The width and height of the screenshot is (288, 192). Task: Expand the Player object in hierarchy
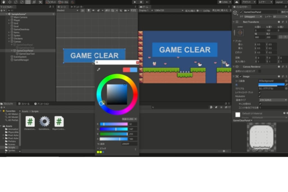click(9, 20)
